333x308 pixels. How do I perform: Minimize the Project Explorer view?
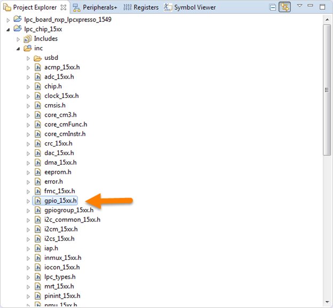(x=310, y=6)
